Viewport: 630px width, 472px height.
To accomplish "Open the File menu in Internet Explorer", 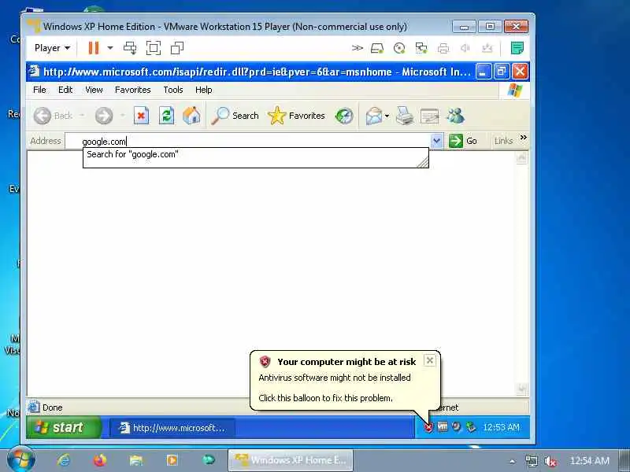I will [39, 90].
